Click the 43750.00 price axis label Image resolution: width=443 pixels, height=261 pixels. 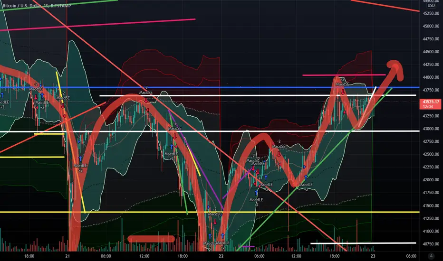pyautogui.click(x=431, y=90)
